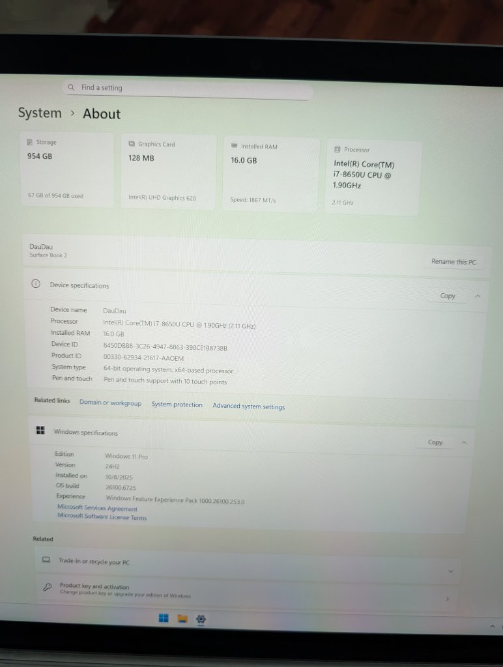Copy the Windows specifications
The image size is (503, 667).
[x=435, y=442]
